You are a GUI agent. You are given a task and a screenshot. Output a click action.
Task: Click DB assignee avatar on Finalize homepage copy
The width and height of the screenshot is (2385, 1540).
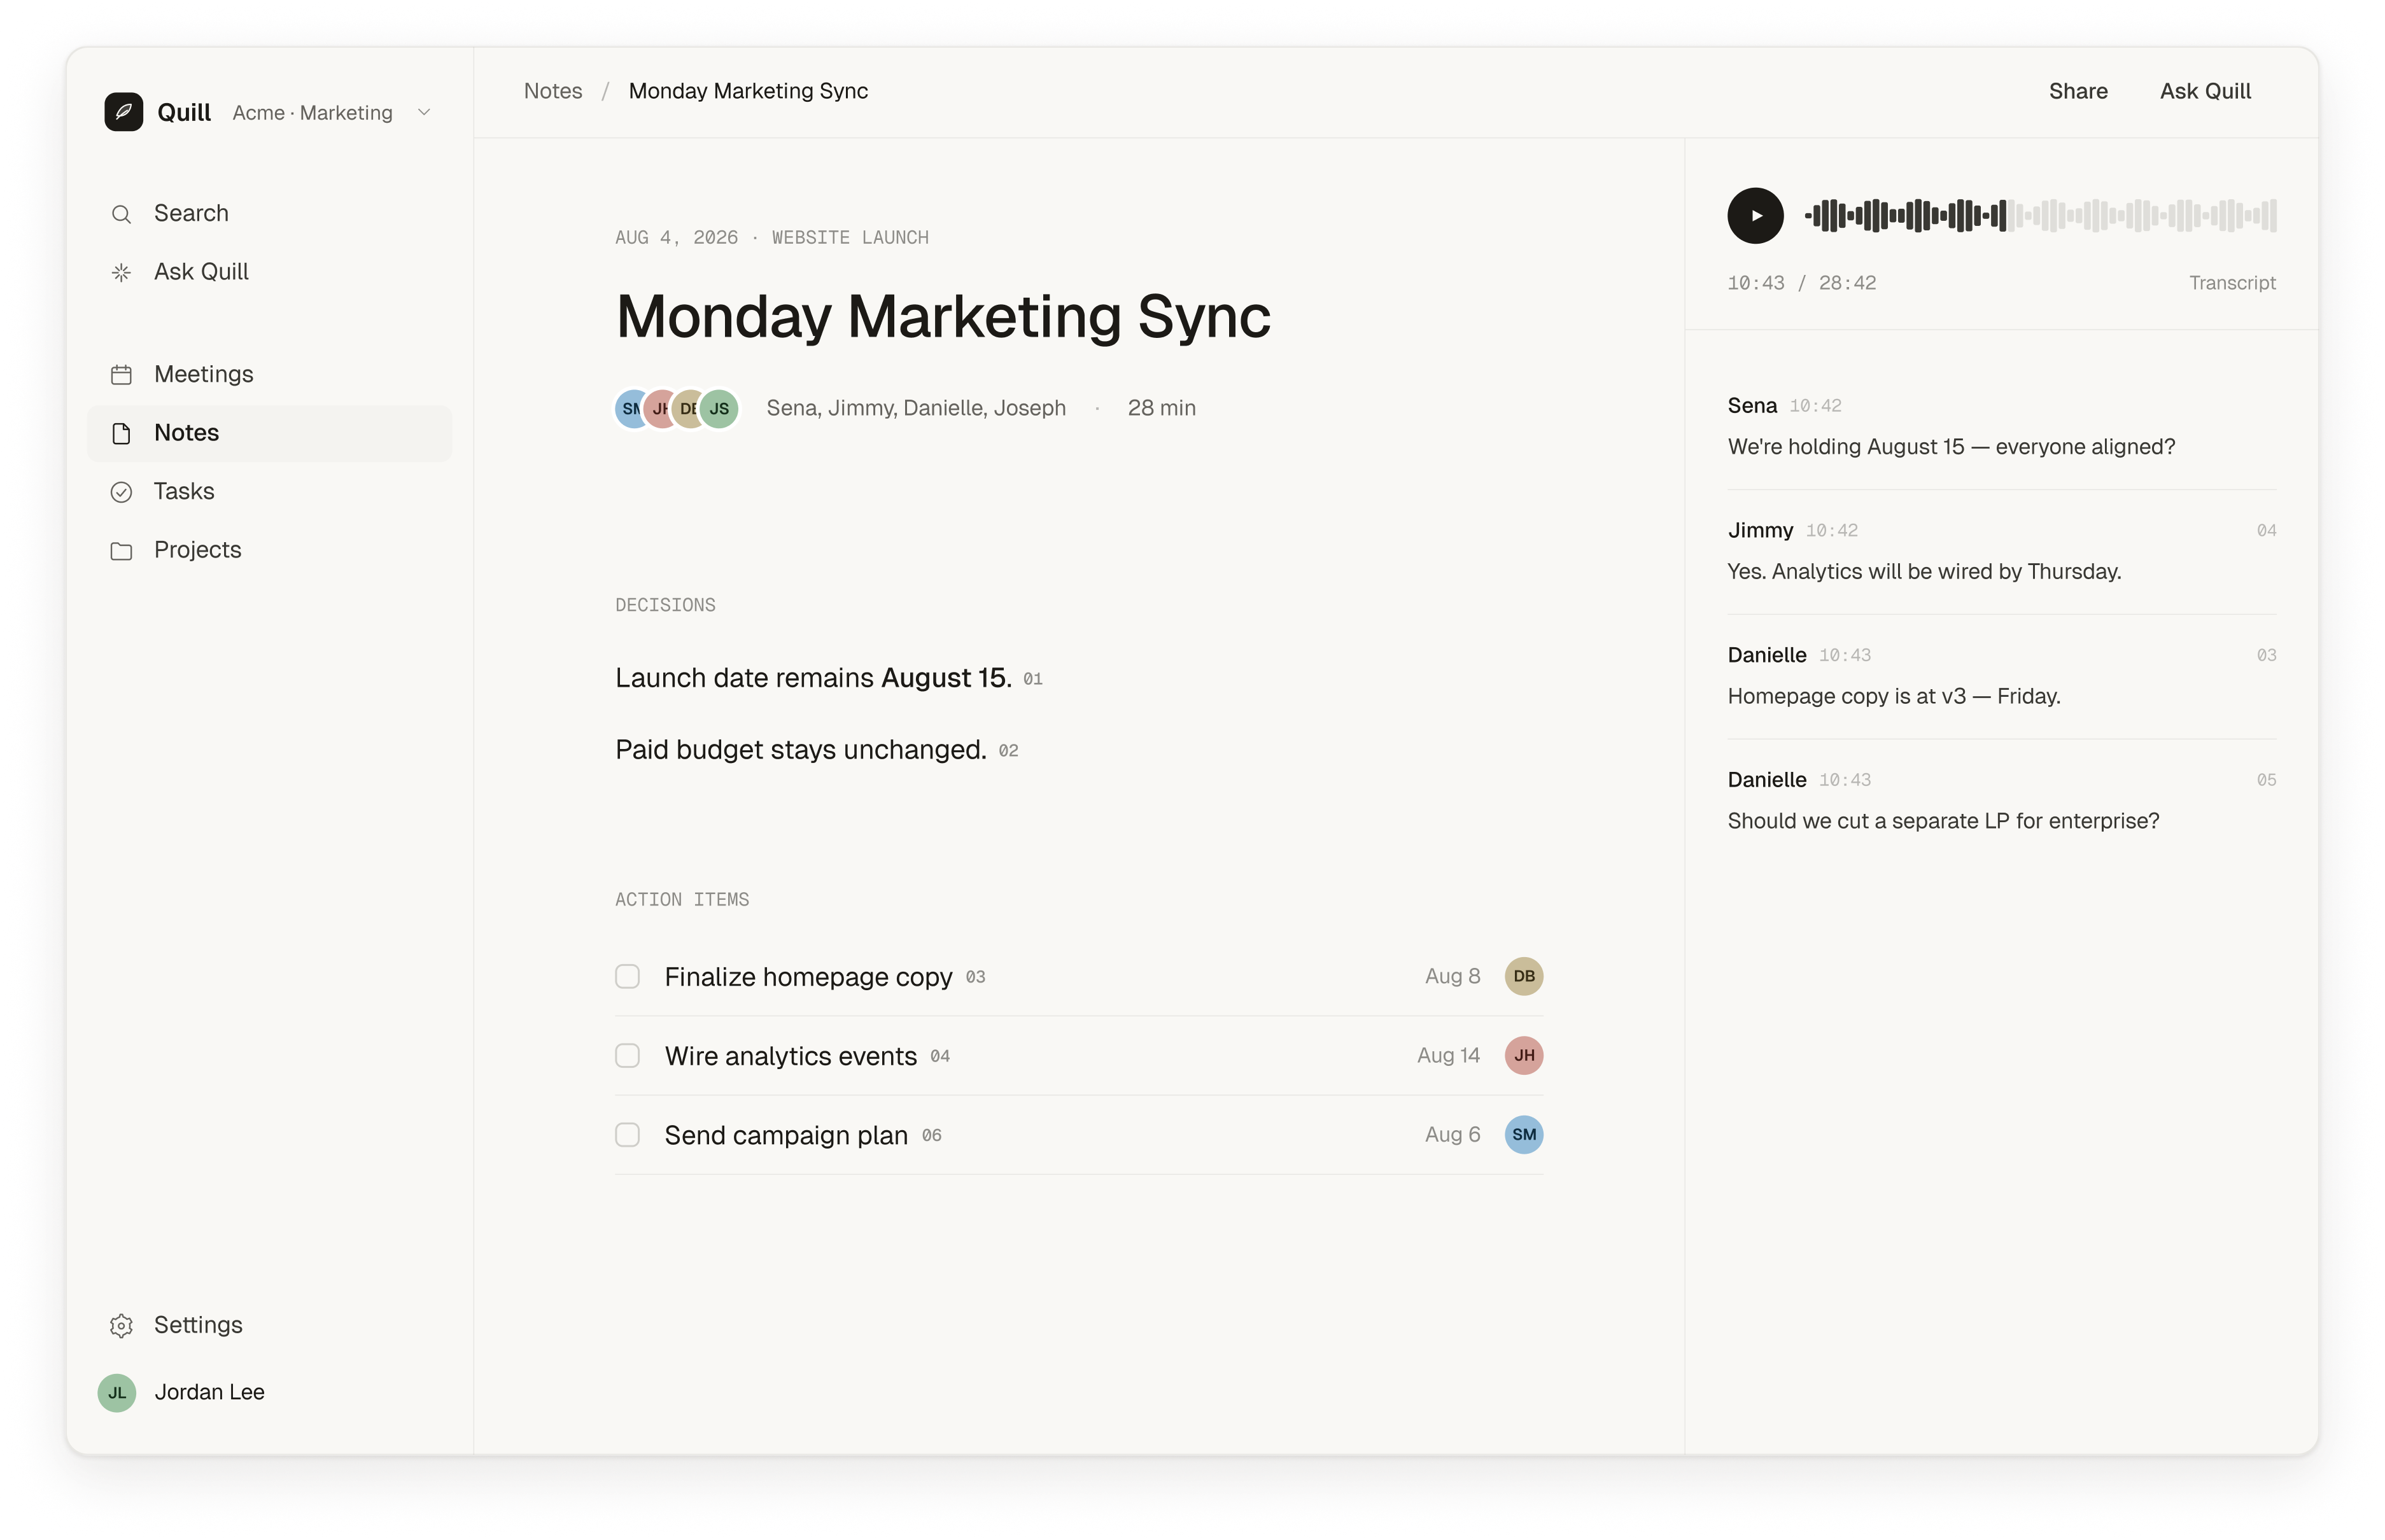pyautogui.click(x=1523, y=976)
